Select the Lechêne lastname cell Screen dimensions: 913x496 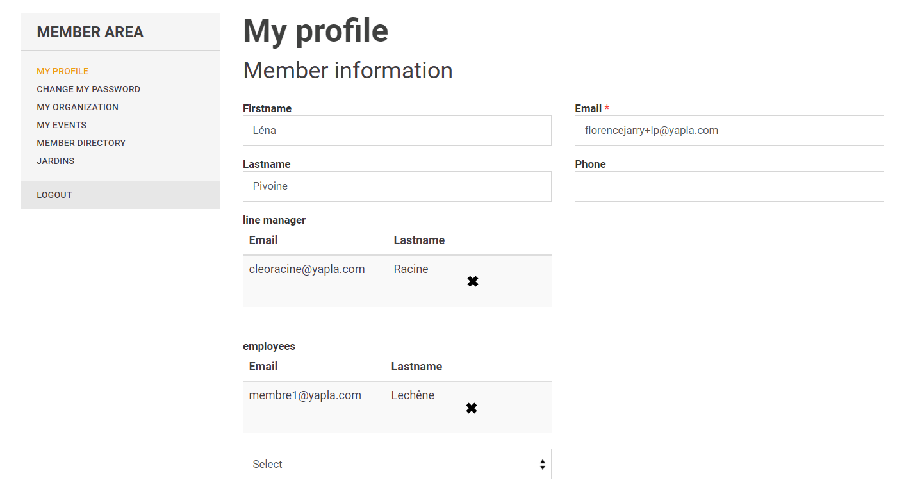[413, 395]
